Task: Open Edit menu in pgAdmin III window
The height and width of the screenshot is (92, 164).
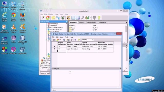Action: tap(46, 14)
